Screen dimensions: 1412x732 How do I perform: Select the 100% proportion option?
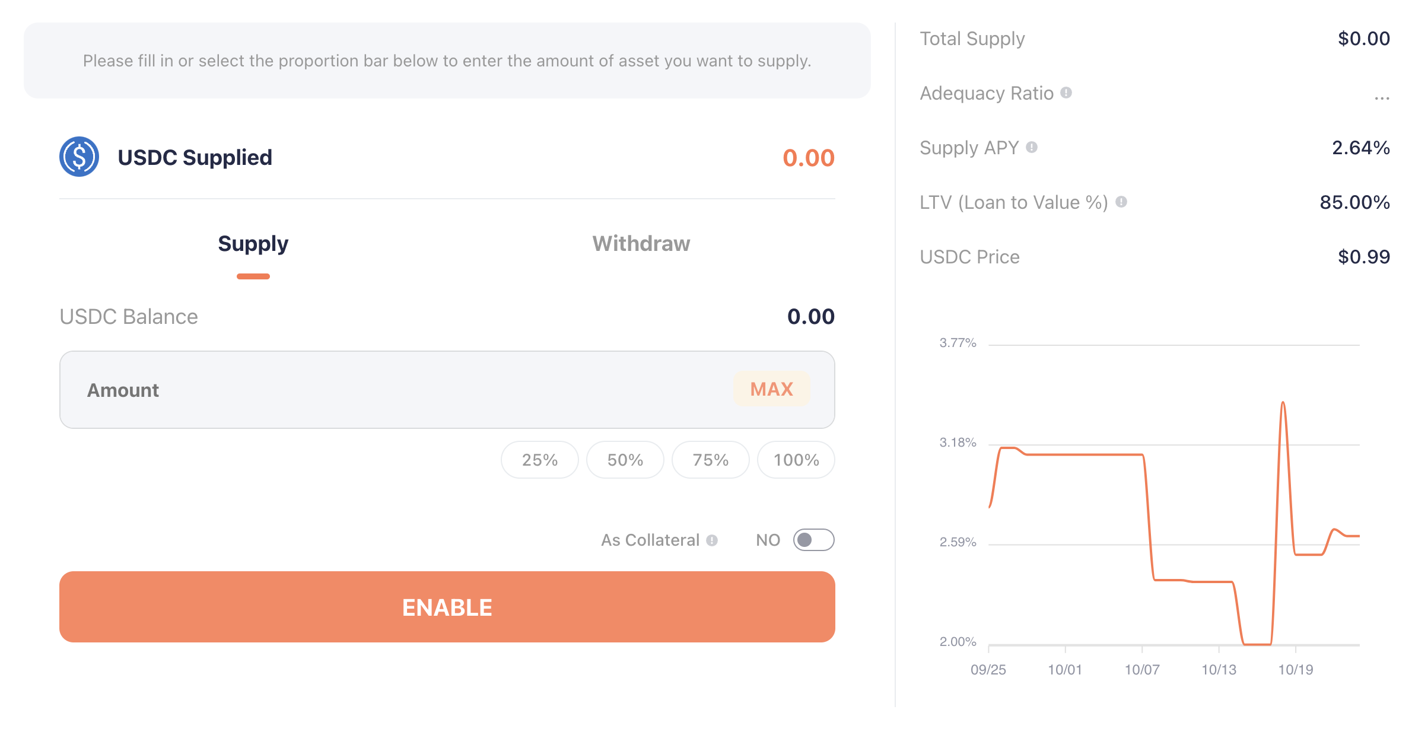[796, 460]
